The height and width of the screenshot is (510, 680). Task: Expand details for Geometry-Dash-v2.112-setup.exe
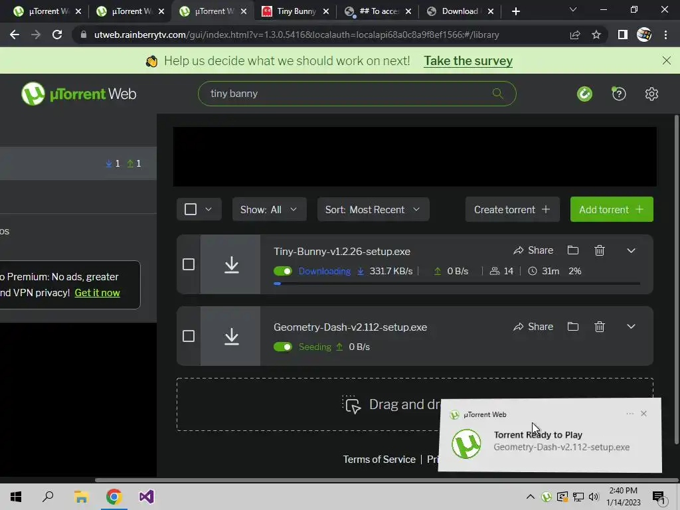631,327
